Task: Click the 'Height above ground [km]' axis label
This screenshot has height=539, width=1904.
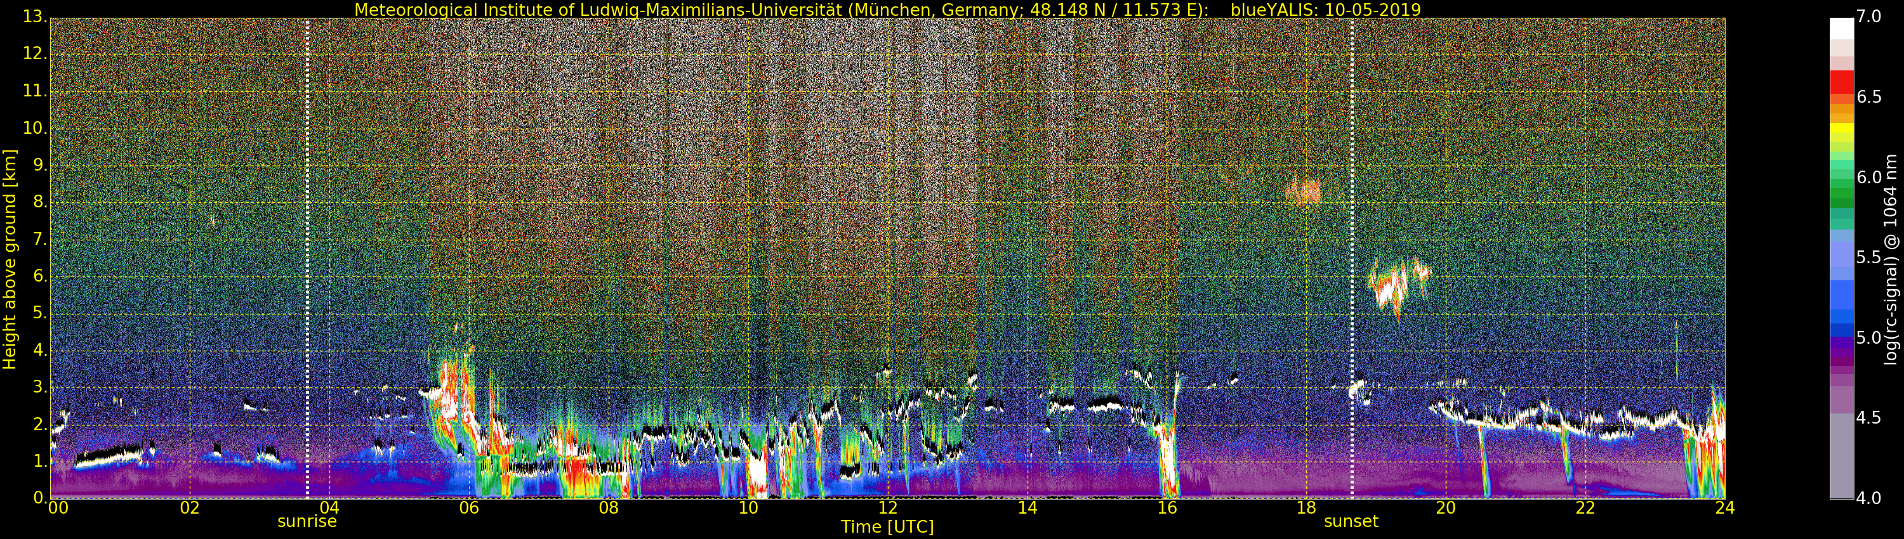Action: [x=10, y=259]
